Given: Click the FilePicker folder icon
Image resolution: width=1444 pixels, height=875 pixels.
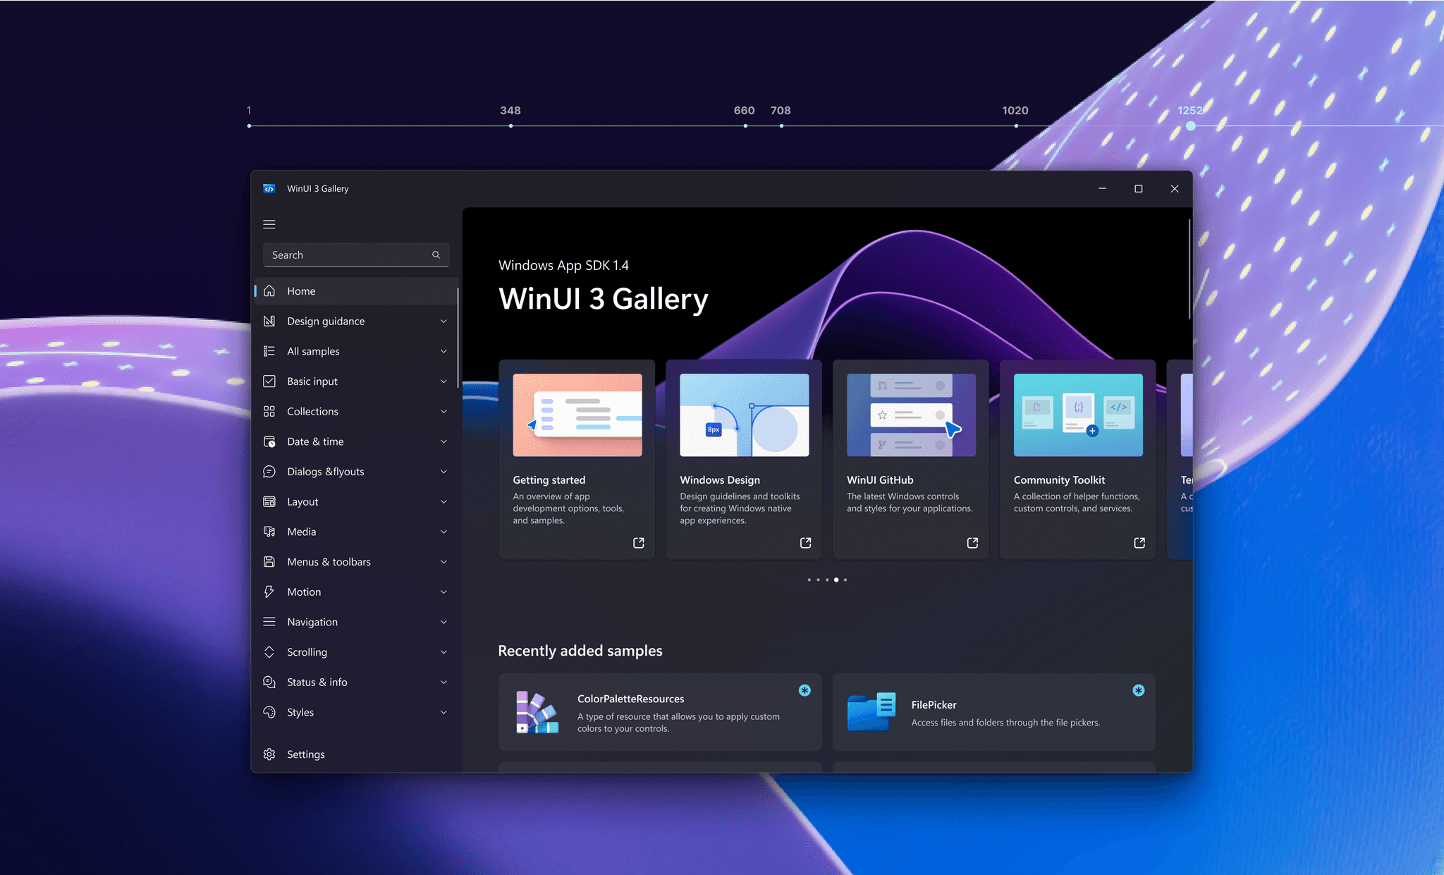Looking at the screenshot, I should [871, 712].
